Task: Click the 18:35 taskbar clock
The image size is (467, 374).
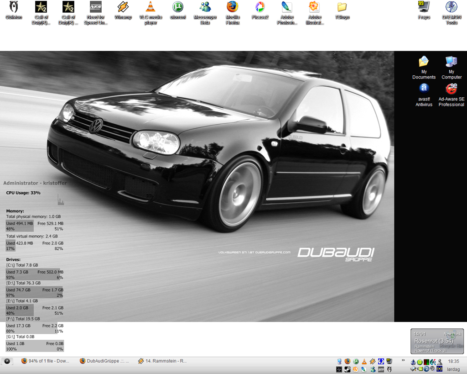Action: (x=454, y=361)
